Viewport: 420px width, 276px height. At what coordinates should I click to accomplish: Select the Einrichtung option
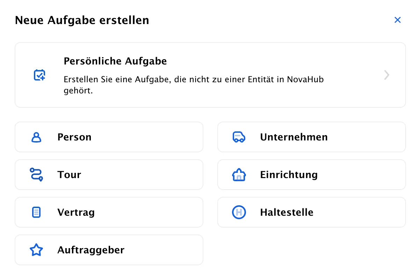[312, 175]
